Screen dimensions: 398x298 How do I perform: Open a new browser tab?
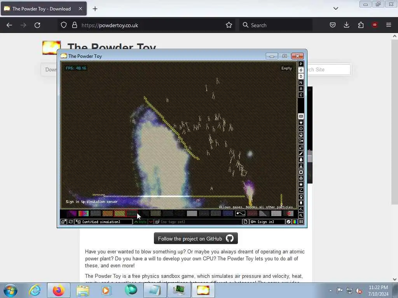(95, 9)
